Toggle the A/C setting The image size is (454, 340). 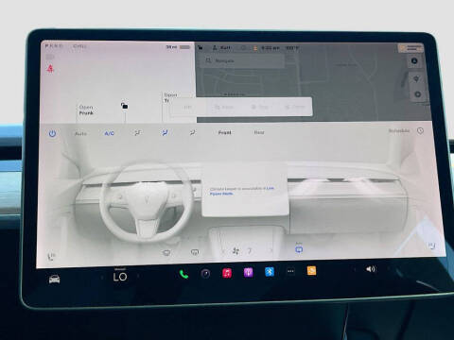109,133
